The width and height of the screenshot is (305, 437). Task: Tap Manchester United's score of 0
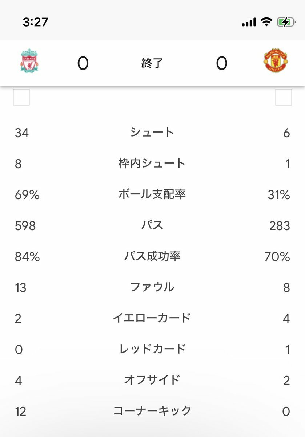[222, 64]
